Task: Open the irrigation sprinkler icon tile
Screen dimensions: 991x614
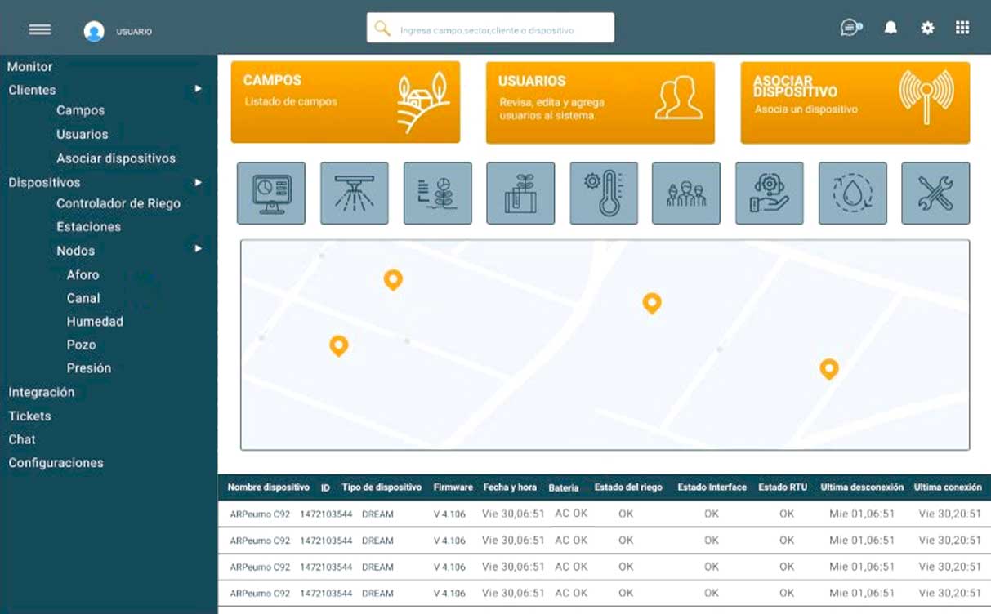Action: pos(354,194)
